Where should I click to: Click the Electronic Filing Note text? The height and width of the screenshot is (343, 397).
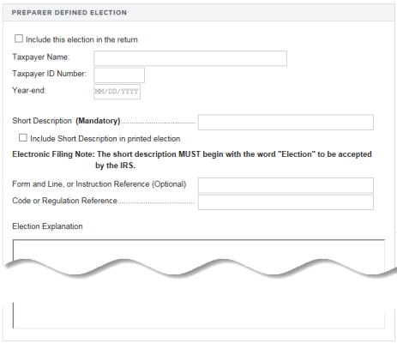coord(192,159)
